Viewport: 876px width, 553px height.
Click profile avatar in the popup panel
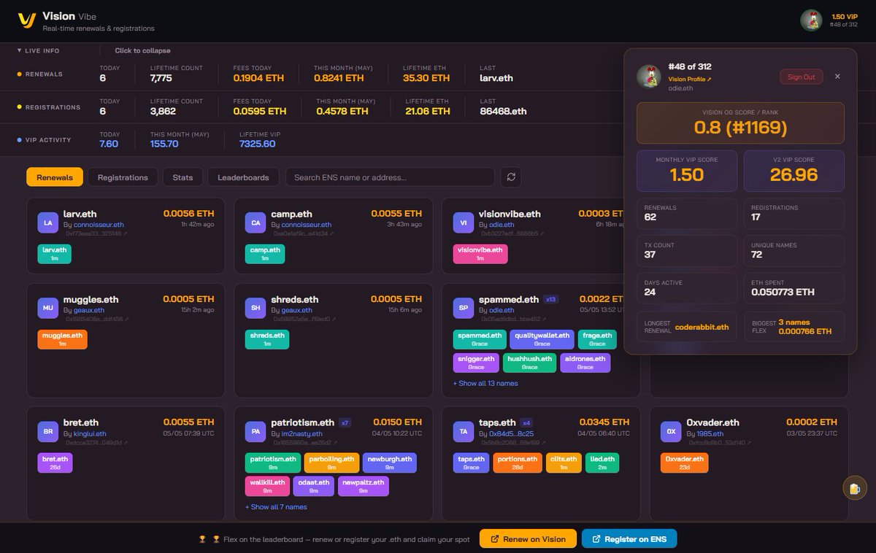pos(649,77)
